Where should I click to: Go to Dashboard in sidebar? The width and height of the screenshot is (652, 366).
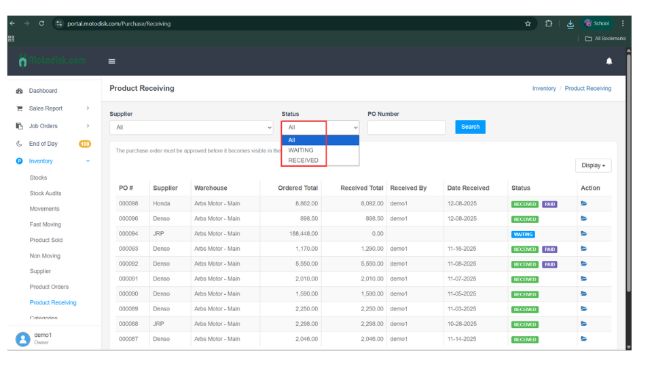[43, 91]
